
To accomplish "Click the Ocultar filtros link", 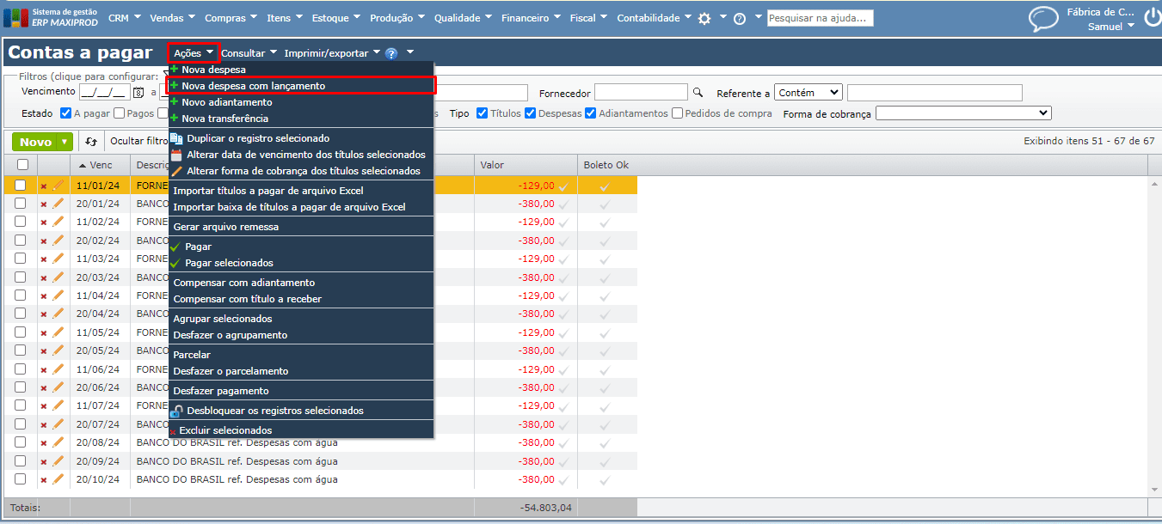I will [x=140, y=142].
